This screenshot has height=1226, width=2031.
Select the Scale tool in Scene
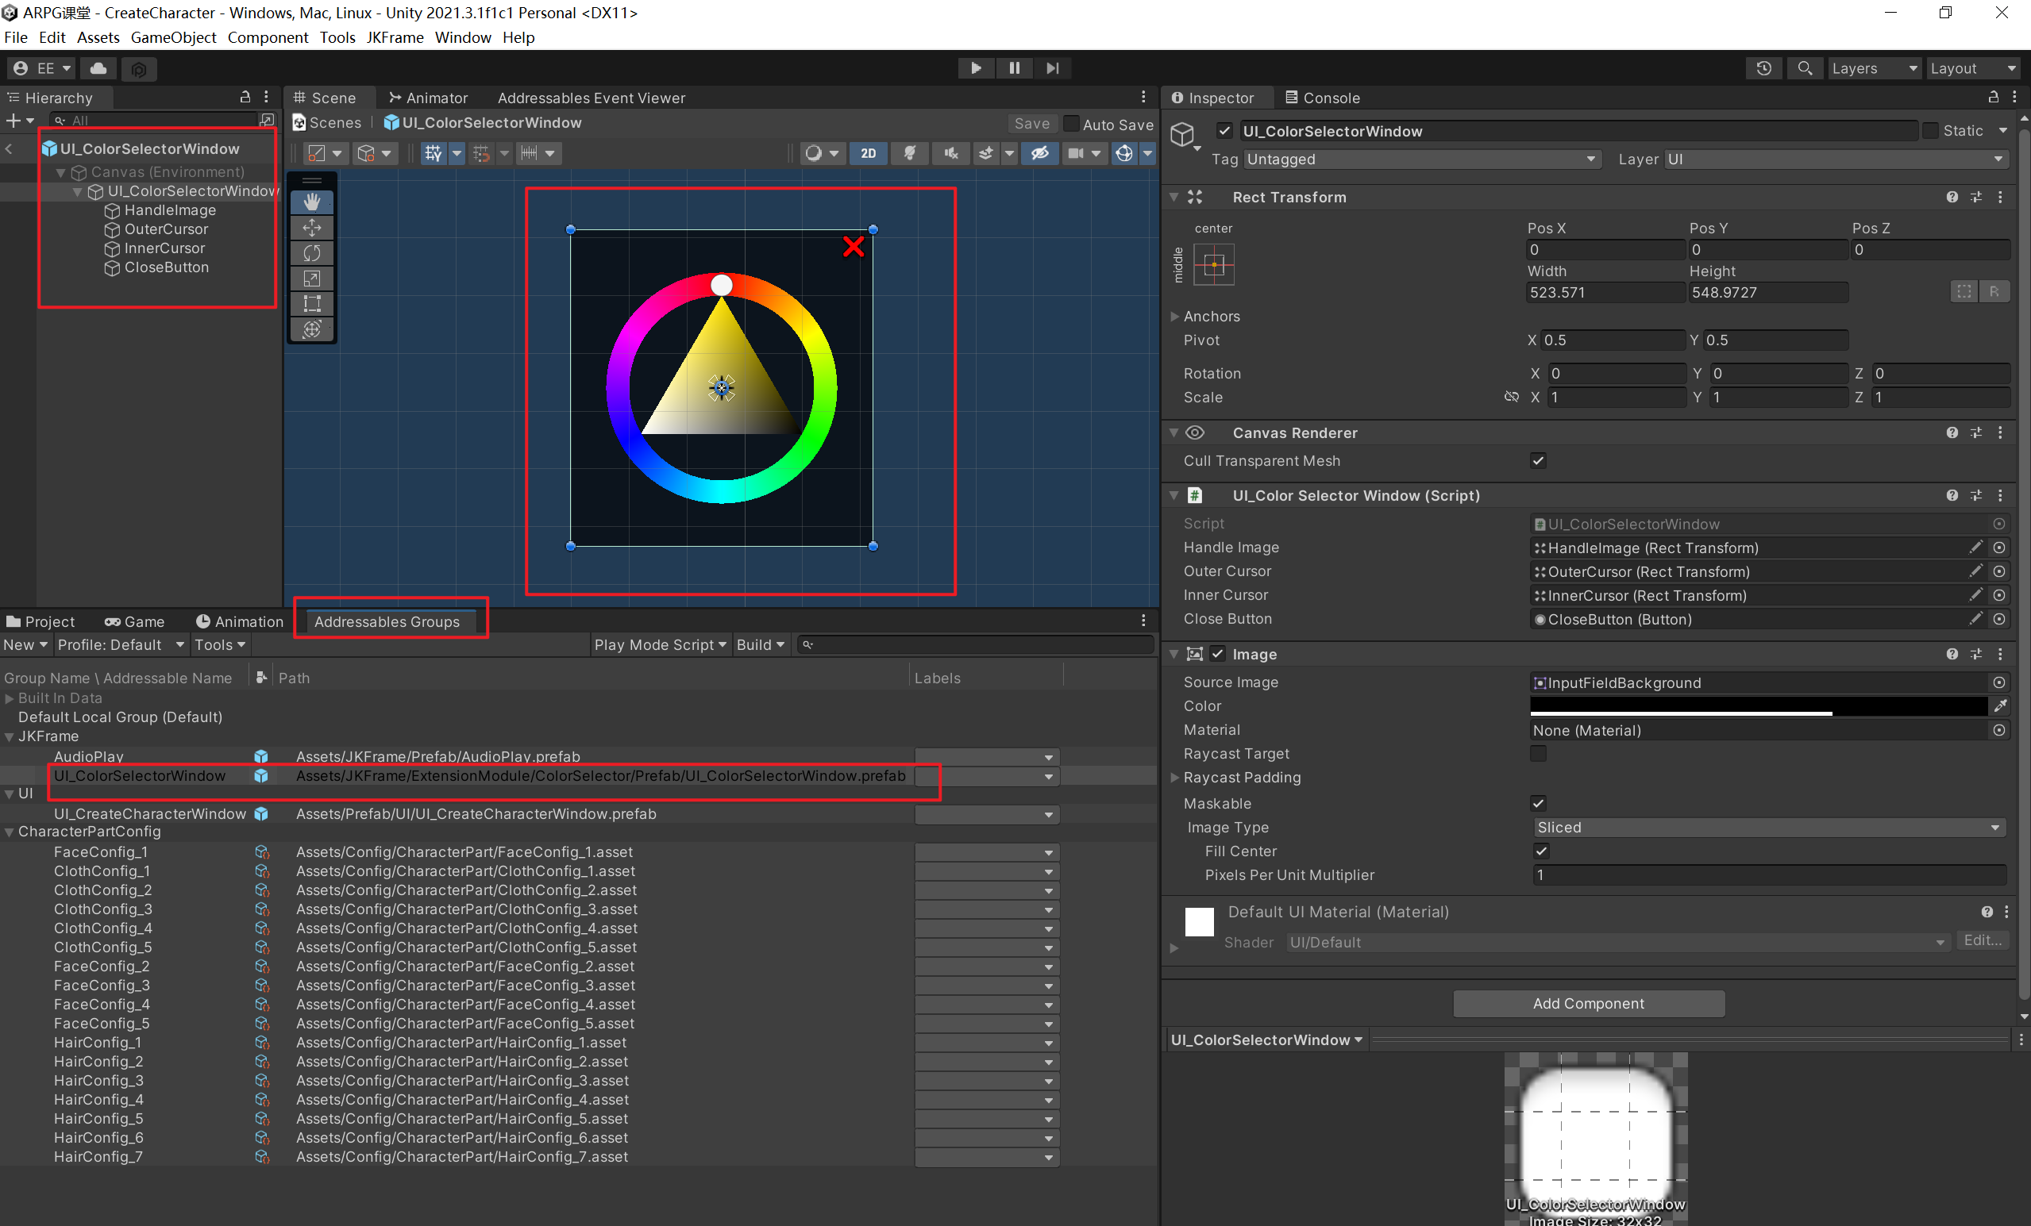[311, 279]
